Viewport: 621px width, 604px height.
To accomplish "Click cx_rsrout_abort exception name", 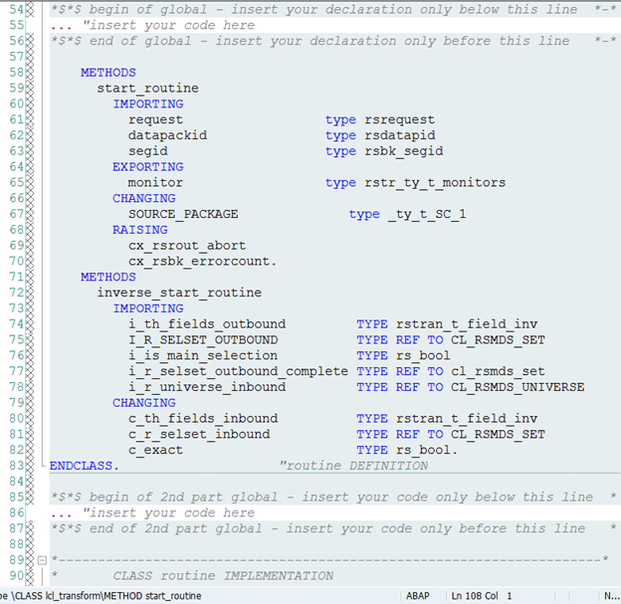I will (187, 246).
